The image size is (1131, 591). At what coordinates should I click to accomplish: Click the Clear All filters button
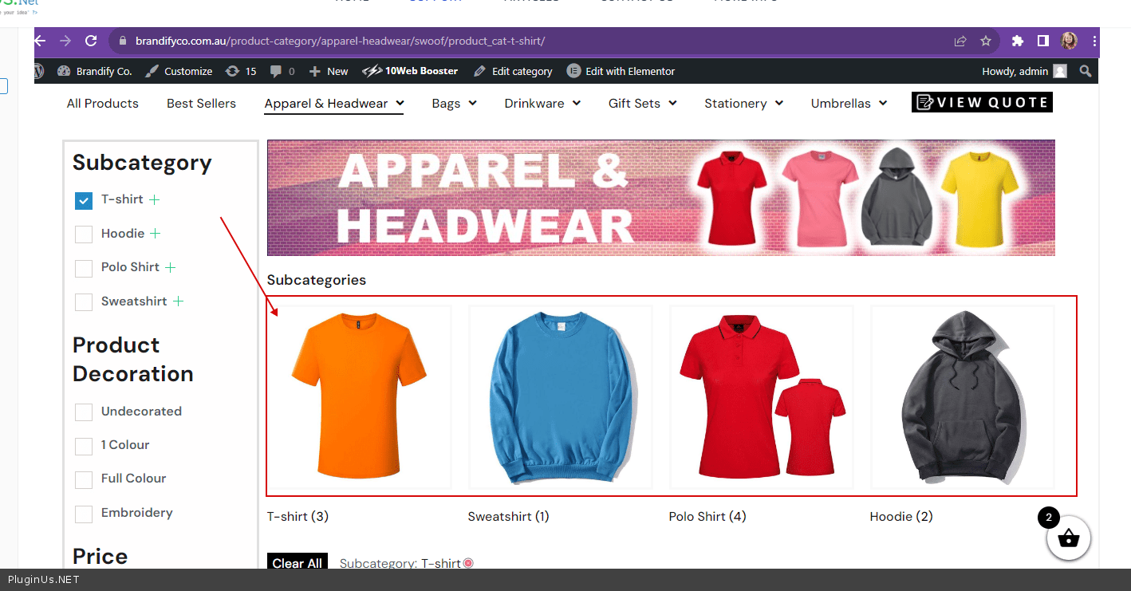[297, 563]
